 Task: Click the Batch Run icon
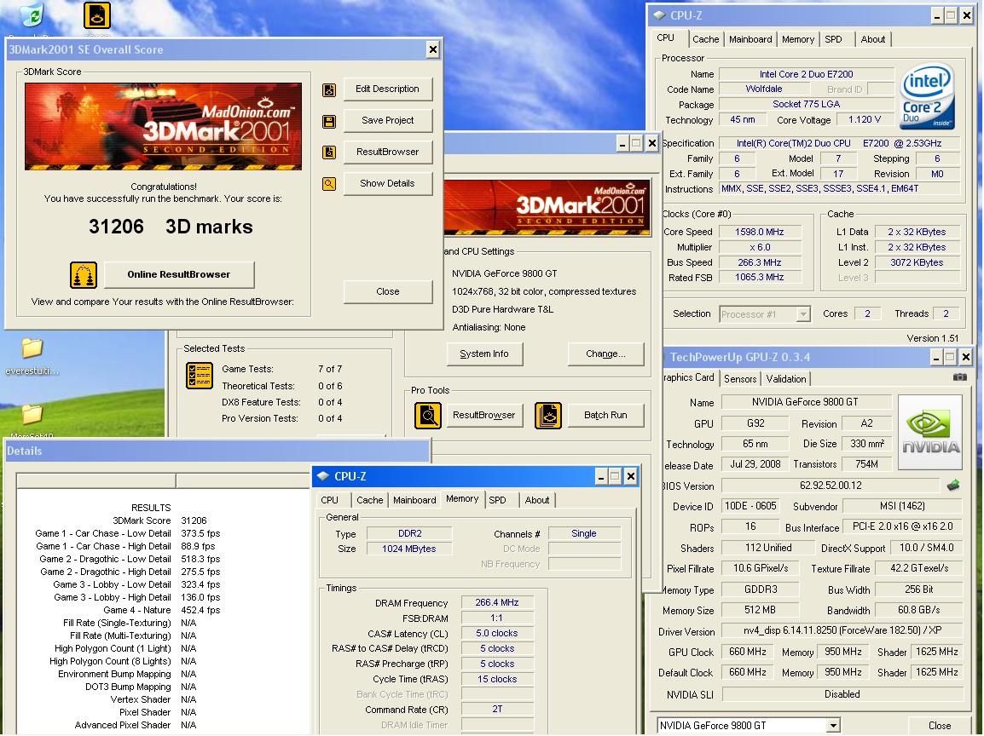tap(548, 416)
